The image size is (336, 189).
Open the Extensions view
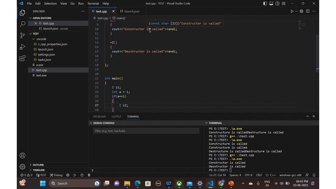[x=22, y=58]
